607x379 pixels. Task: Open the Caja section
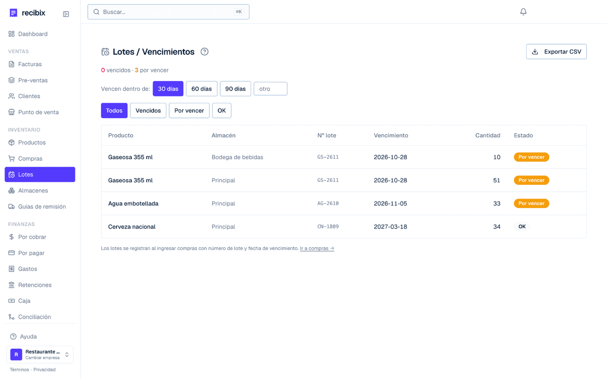[x=40, y=301]
